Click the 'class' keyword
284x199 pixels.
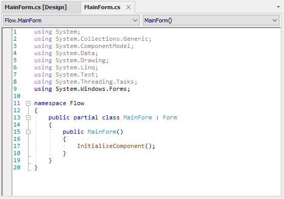tap(111, 118)
